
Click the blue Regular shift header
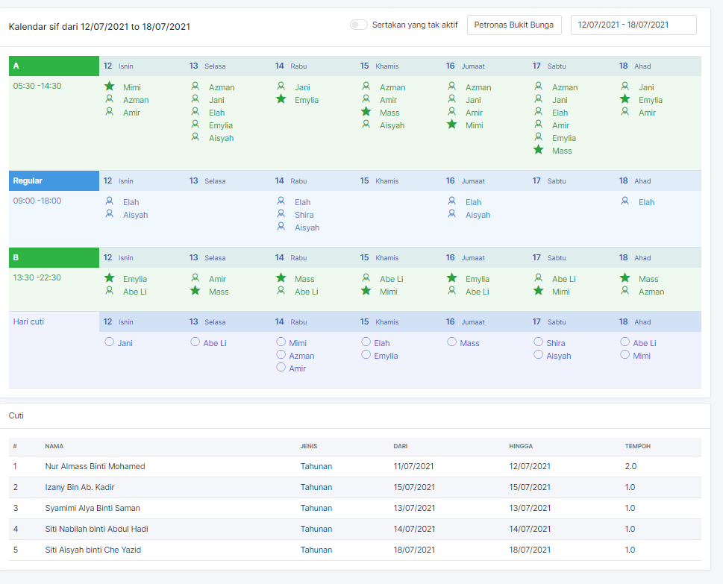(x=54, y=180)
